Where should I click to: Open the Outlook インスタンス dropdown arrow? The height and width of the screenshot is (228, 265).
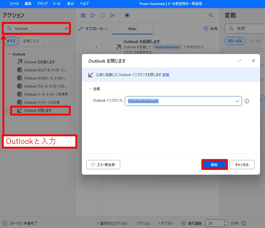click(x=238, y=101)
